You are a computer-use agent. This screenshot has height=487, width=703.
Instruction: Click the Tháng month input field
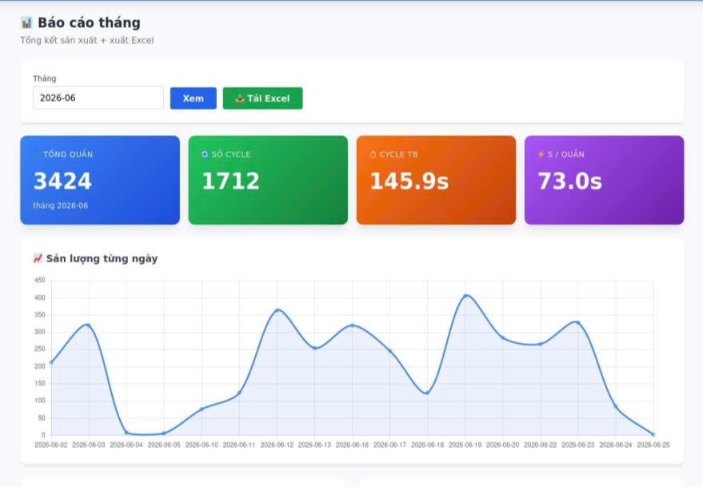tap(98, 98)
